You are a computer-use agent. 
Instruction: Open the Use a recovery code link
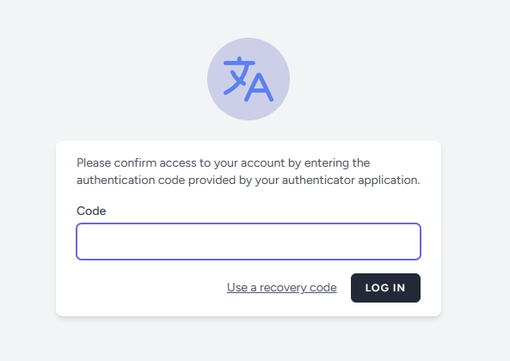pyautogui.click(x=282, y=288)
